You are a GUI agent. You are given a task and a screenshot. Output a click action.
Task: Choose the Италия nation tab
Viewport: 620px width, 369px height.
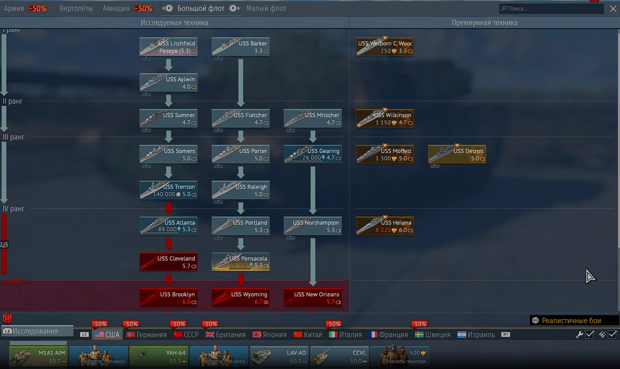point(345,334)
